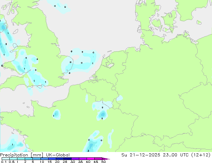Click the 15–20 mm blue legend swatch
This screenshot has width=212, height=163.
pos(52,159)
